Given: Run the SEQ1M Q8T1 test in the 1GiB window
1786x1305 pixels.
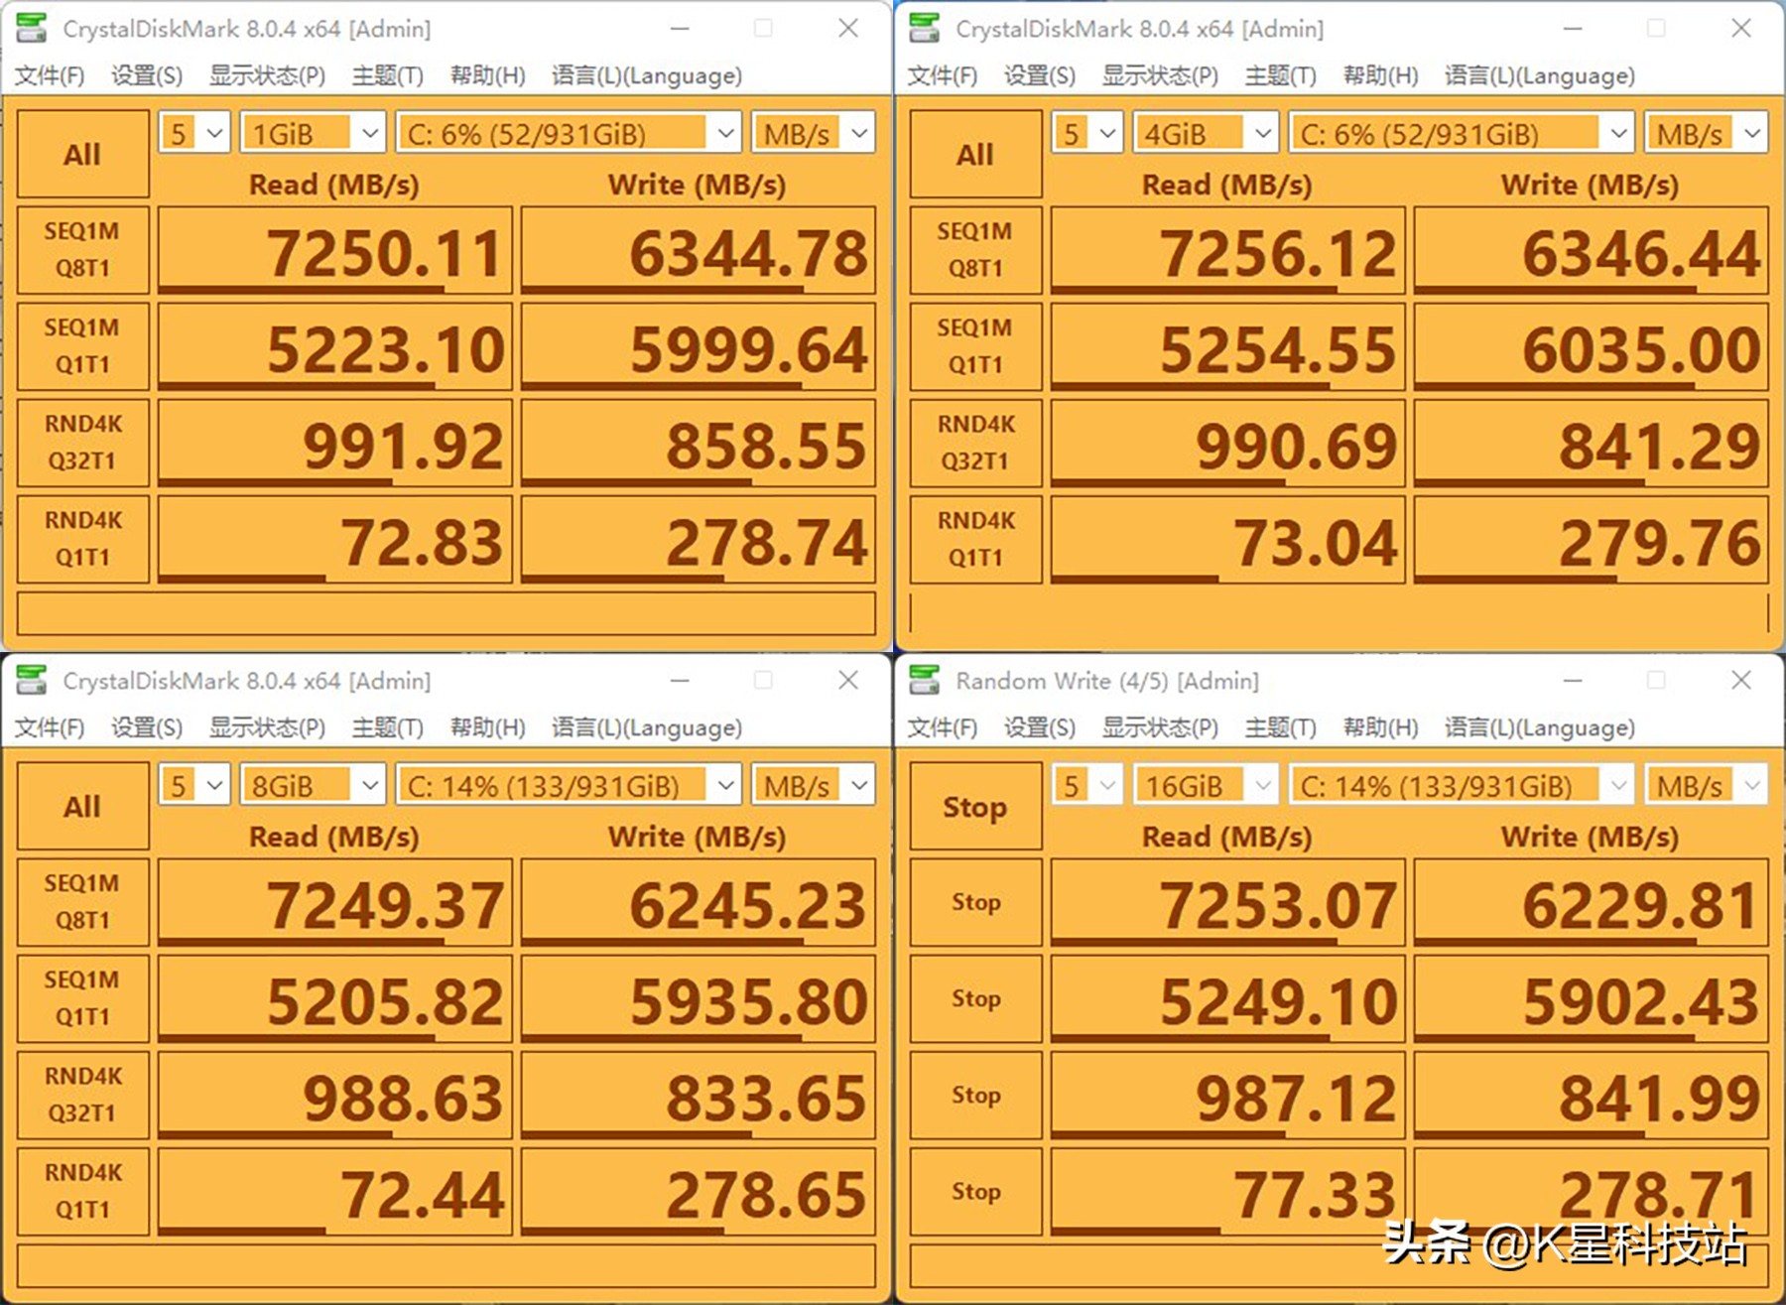Looking at the screenshot, I should point(82,251).
